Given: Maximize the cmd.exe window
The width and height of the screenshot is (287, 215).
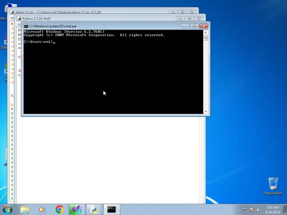Looking at the screenshot, I should (194, 26).
